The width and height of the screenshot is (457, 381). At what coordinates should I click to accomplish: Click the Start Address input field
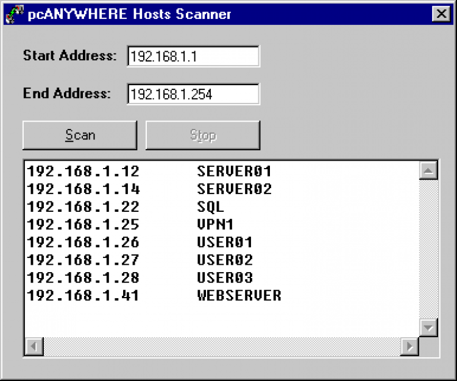click(x=193, y=56)
